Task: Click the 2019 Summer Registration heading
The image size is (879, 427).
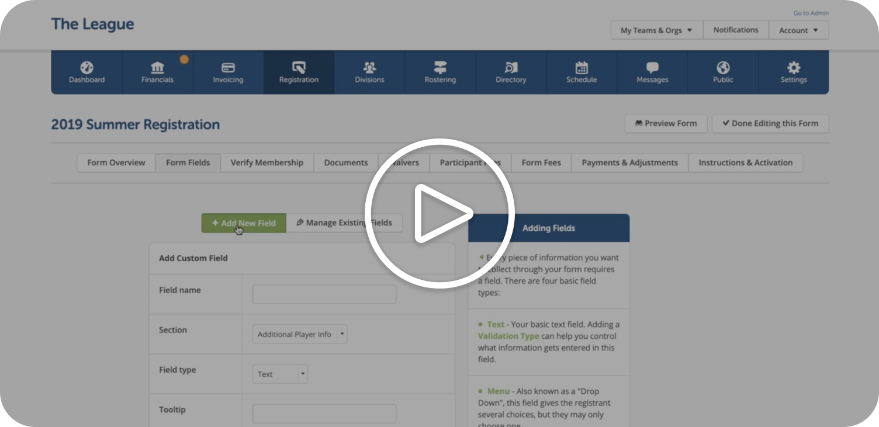Action: (136, 124)
